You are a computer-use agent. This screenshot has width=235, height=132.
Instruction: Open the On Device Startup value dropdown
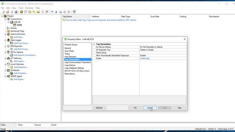coord(163,47)
